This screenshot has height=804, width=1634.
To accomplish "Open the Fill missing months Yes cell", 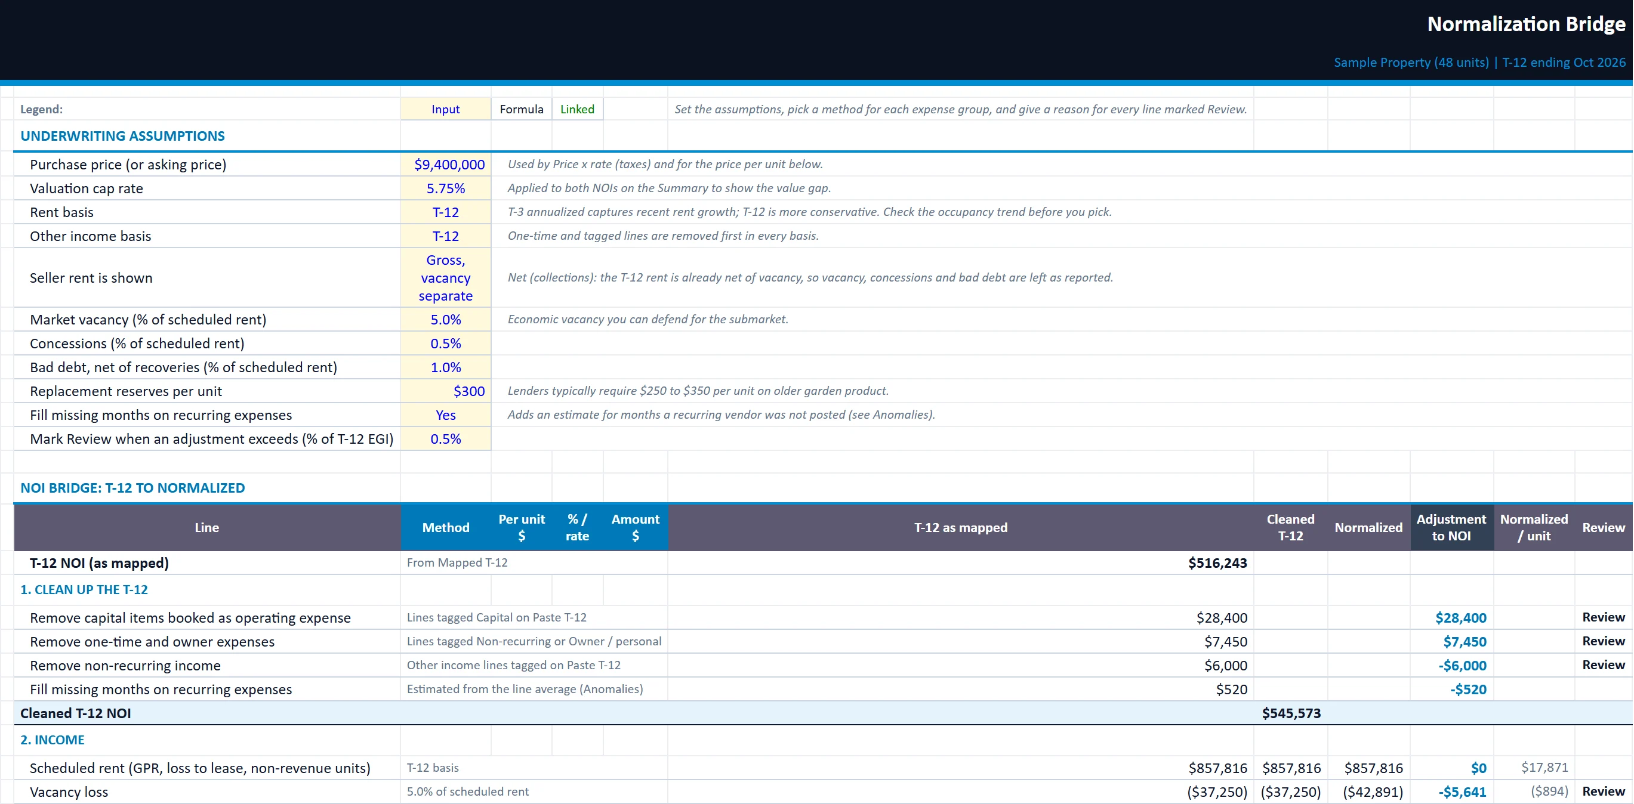I will tap(445, 415).
